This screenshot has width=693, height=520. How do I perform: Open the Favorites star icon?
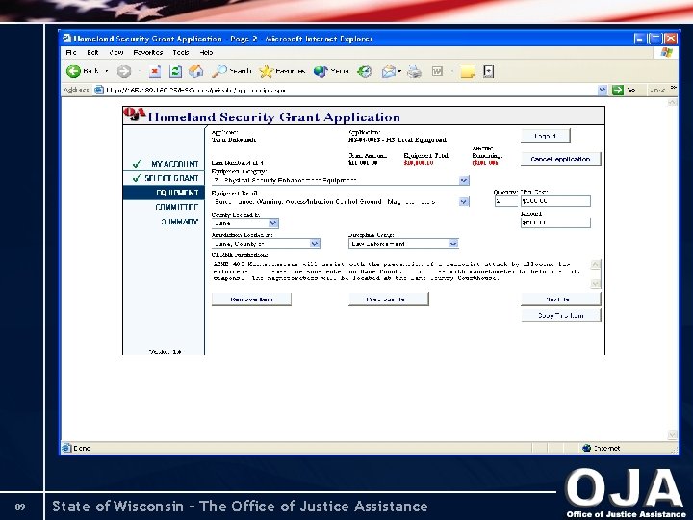click(x=266, y=71)
